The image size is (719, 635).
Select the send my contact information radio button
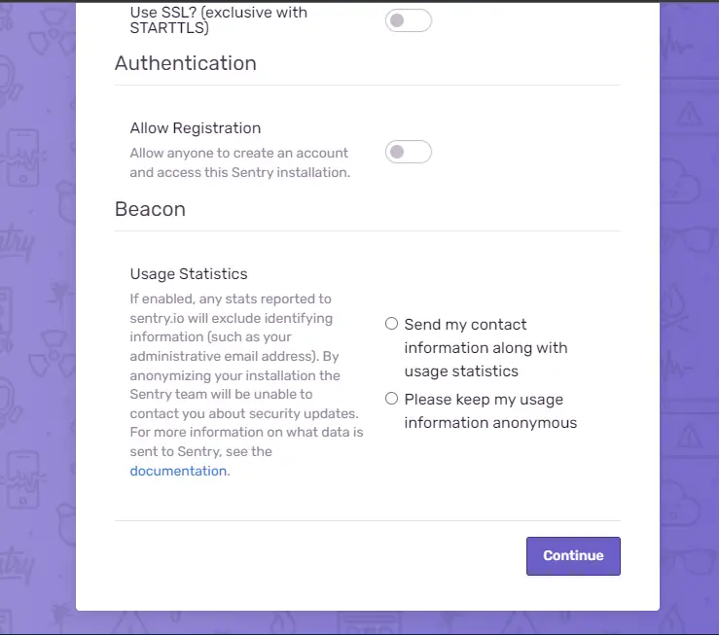coord(391,324)
